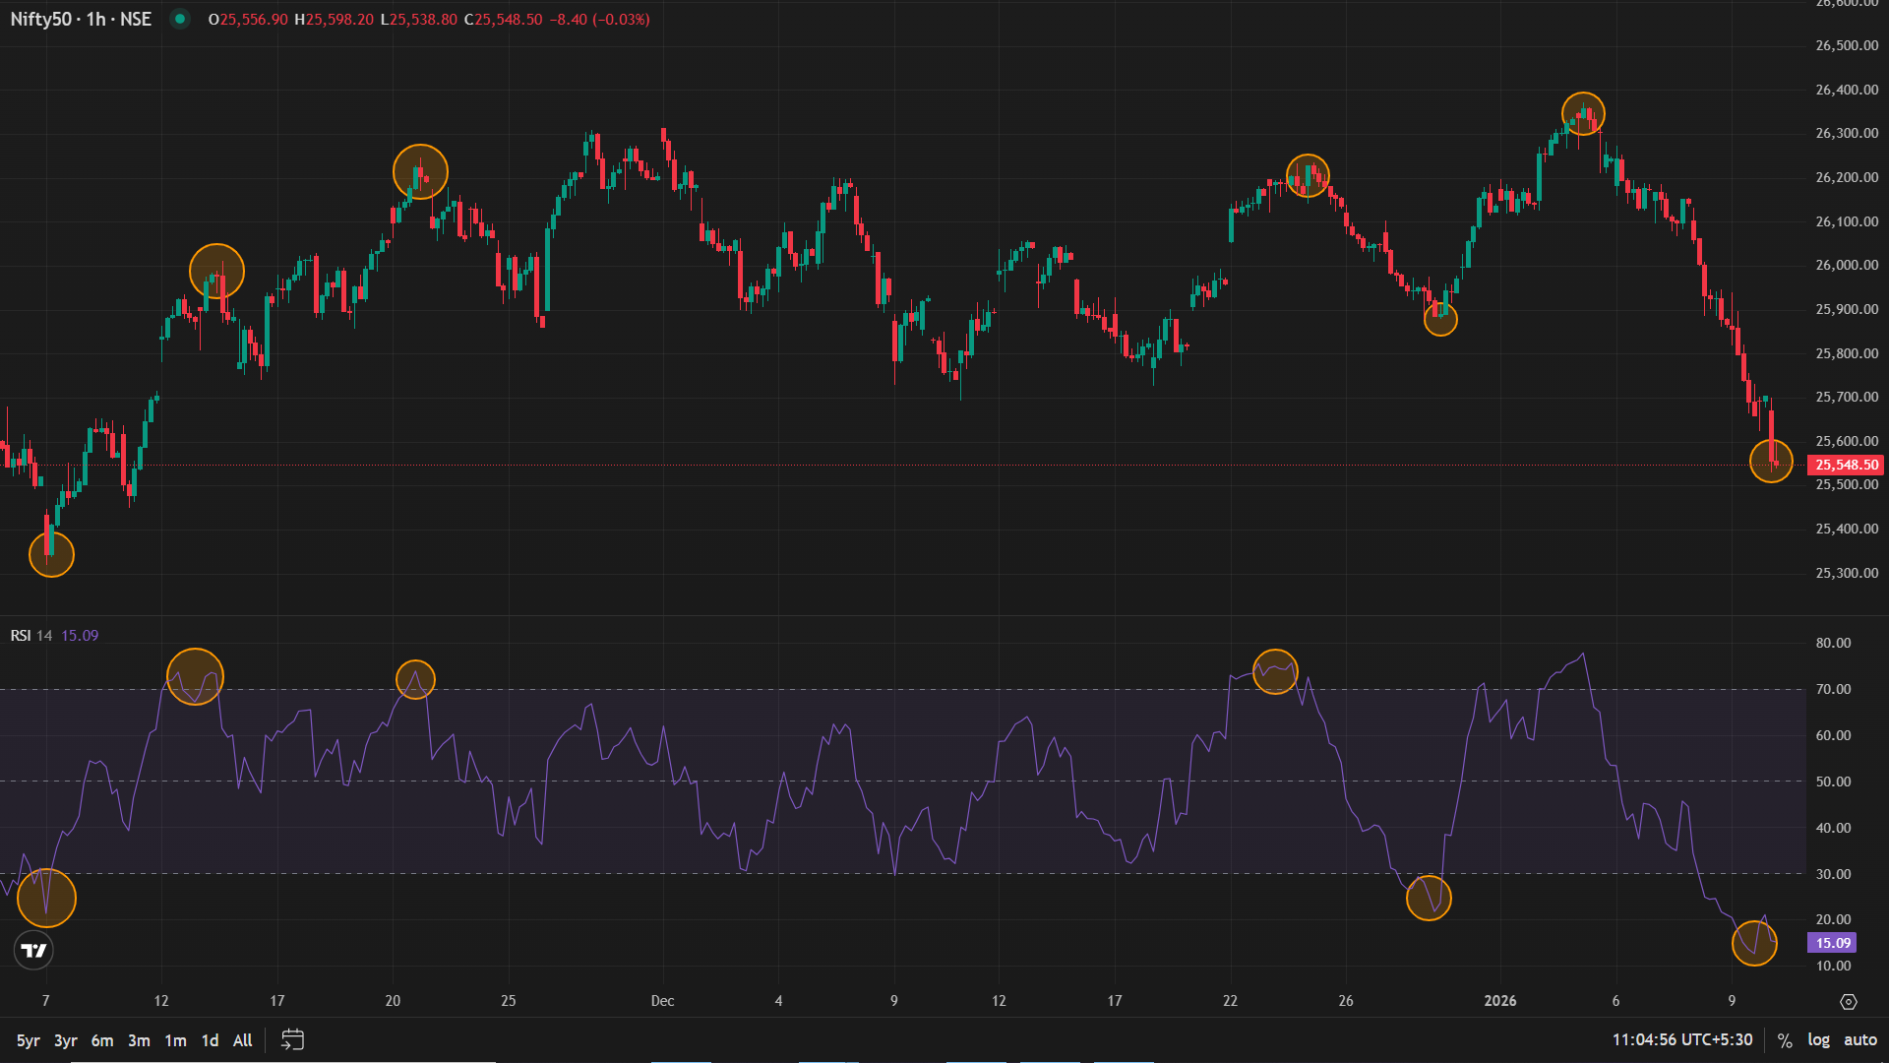Open the Nifty50 1h NSE symbol legend
The width and height of the screenshot is (1889, 1063).
(81, 19)
